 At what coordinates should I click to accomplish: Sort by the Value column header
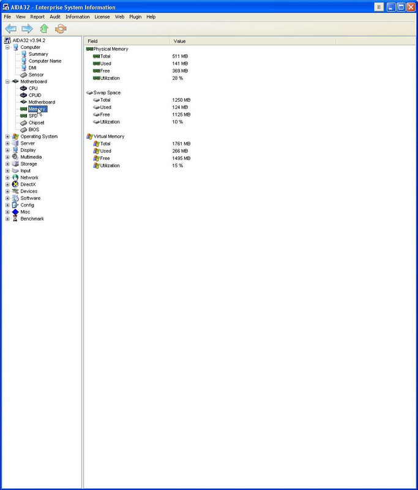click(x=252, y=41)
